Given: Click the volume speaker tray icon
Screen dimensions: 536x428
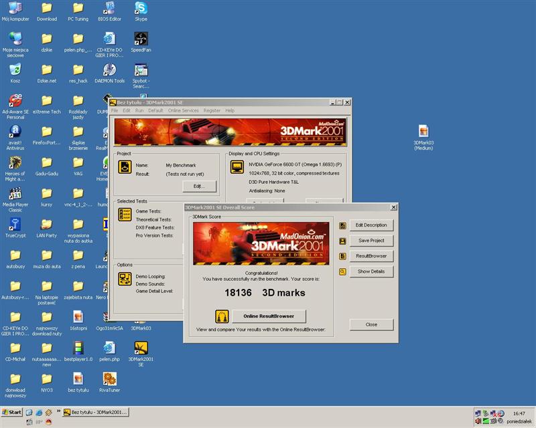Looking at the screenshot, I should pyautogui.click(x=478, y=421).
